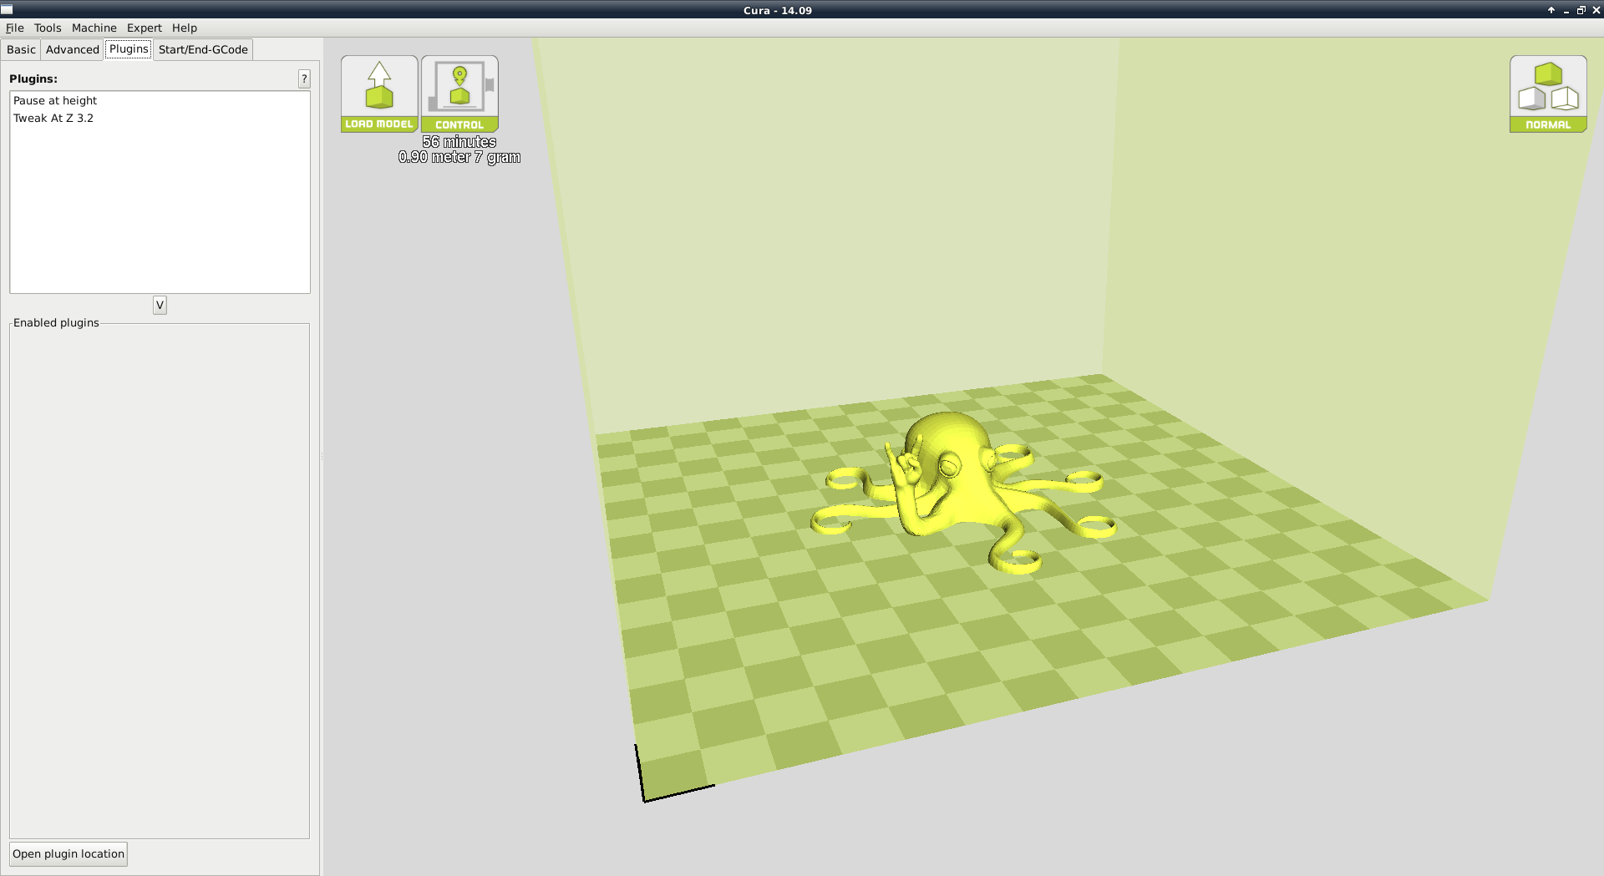Open the Expert menu
Screen dimensions: 1604x876
145,28
